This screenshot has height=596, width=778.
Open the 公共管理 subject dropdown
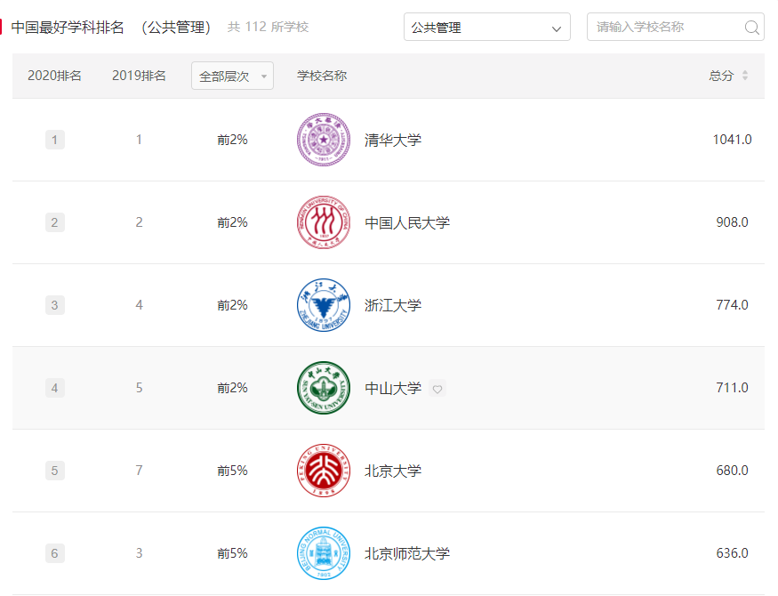487,28
